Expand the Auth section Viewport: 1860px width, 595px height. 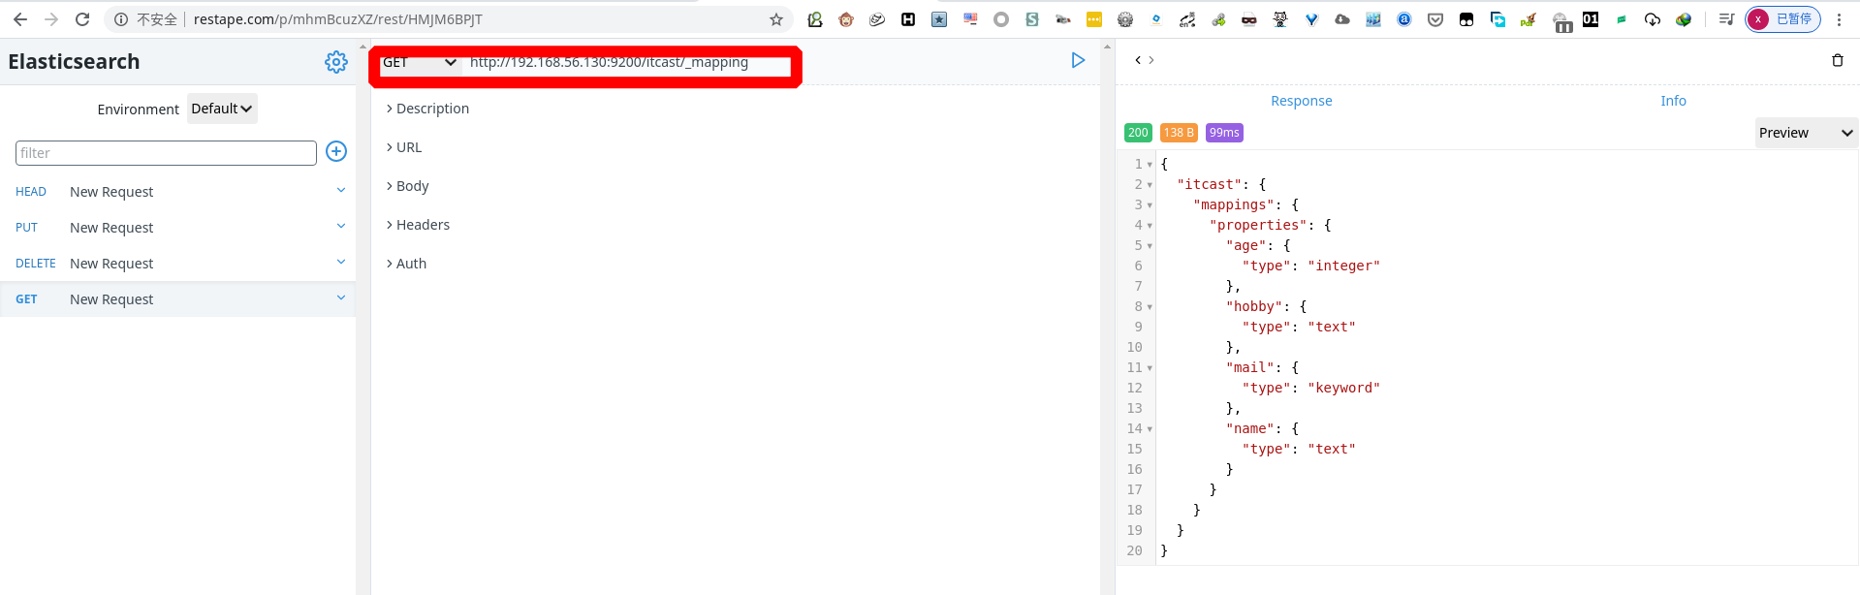[406, 264]
